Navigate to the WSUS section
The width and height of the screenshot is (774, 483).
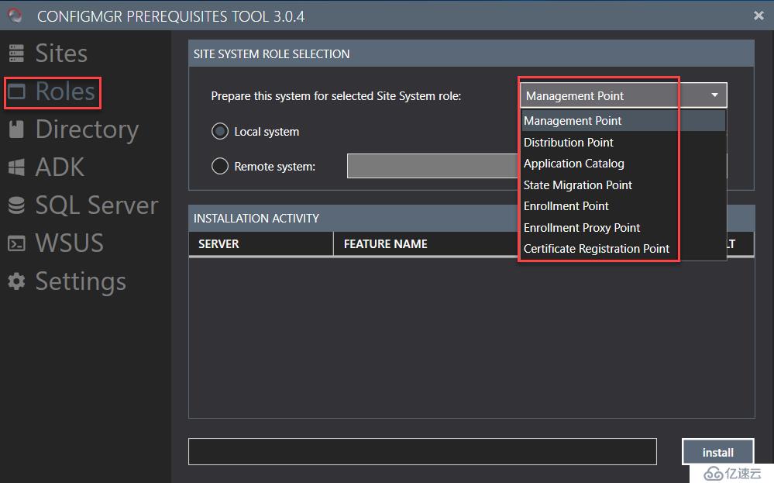pyautogui.click(x=70, y=243)
